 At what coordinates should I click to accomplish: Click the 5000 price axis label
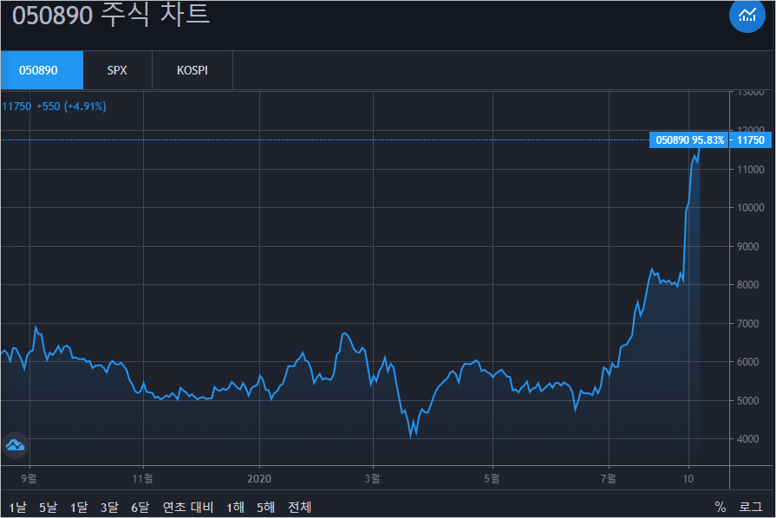(x=747, y=400)
